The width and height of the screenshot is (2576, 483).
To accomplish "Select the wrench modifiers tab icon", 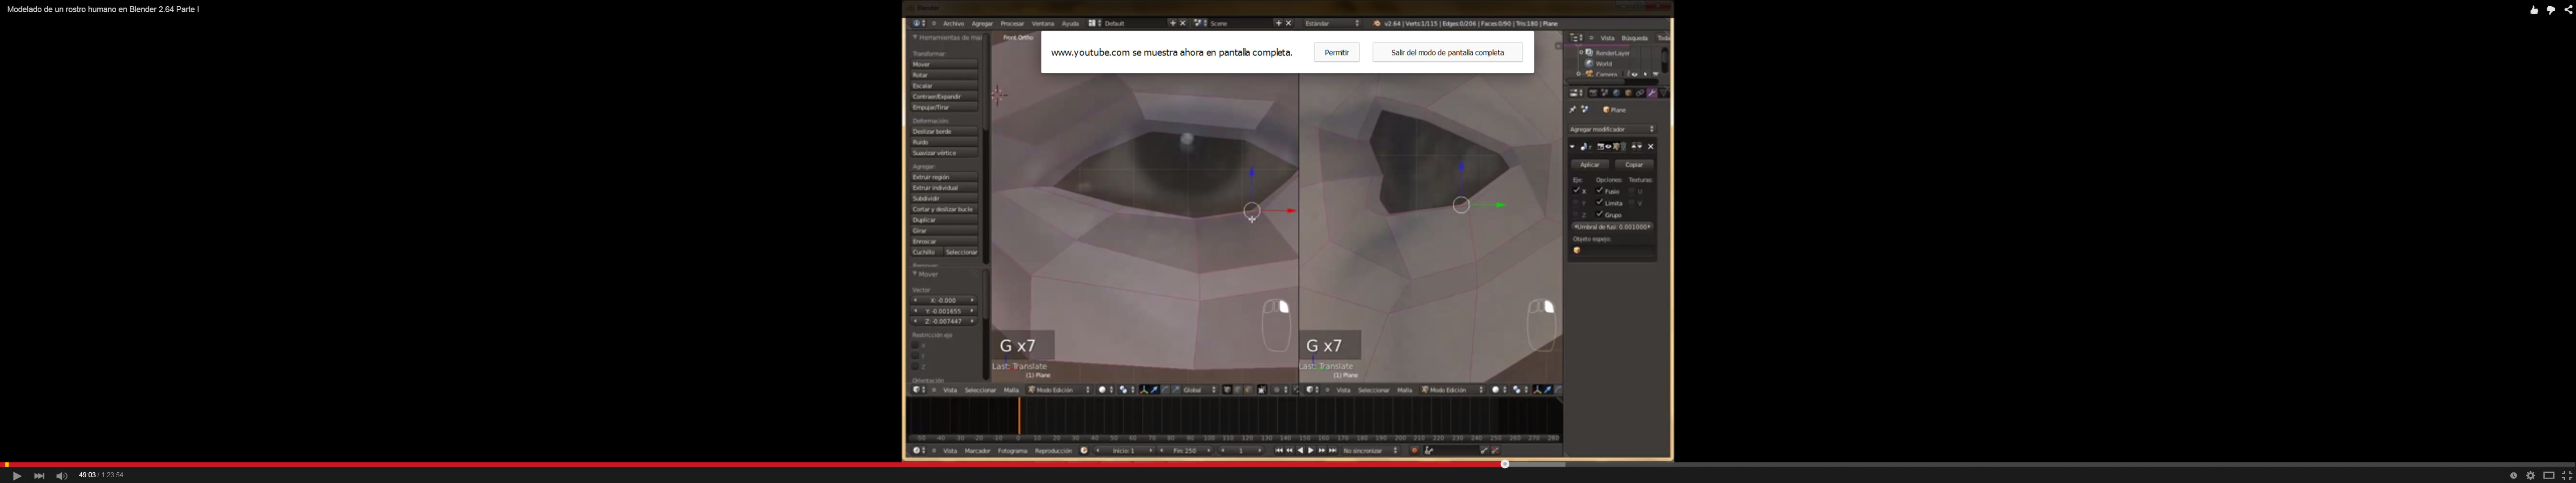I will click(x=1651, y=93).
